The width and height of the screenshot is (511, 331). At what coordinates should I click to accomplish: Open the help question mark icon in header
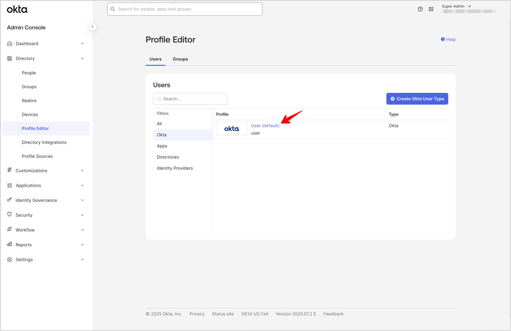pyautogui.click(x=421, y=9)
